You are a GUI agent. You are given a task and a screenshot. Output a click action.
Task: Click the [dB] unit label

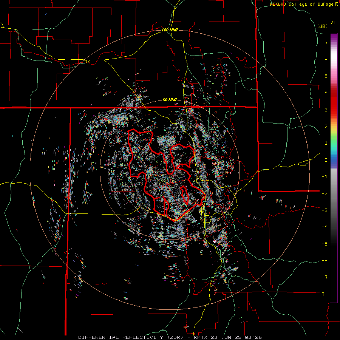(x=322, y=26)
